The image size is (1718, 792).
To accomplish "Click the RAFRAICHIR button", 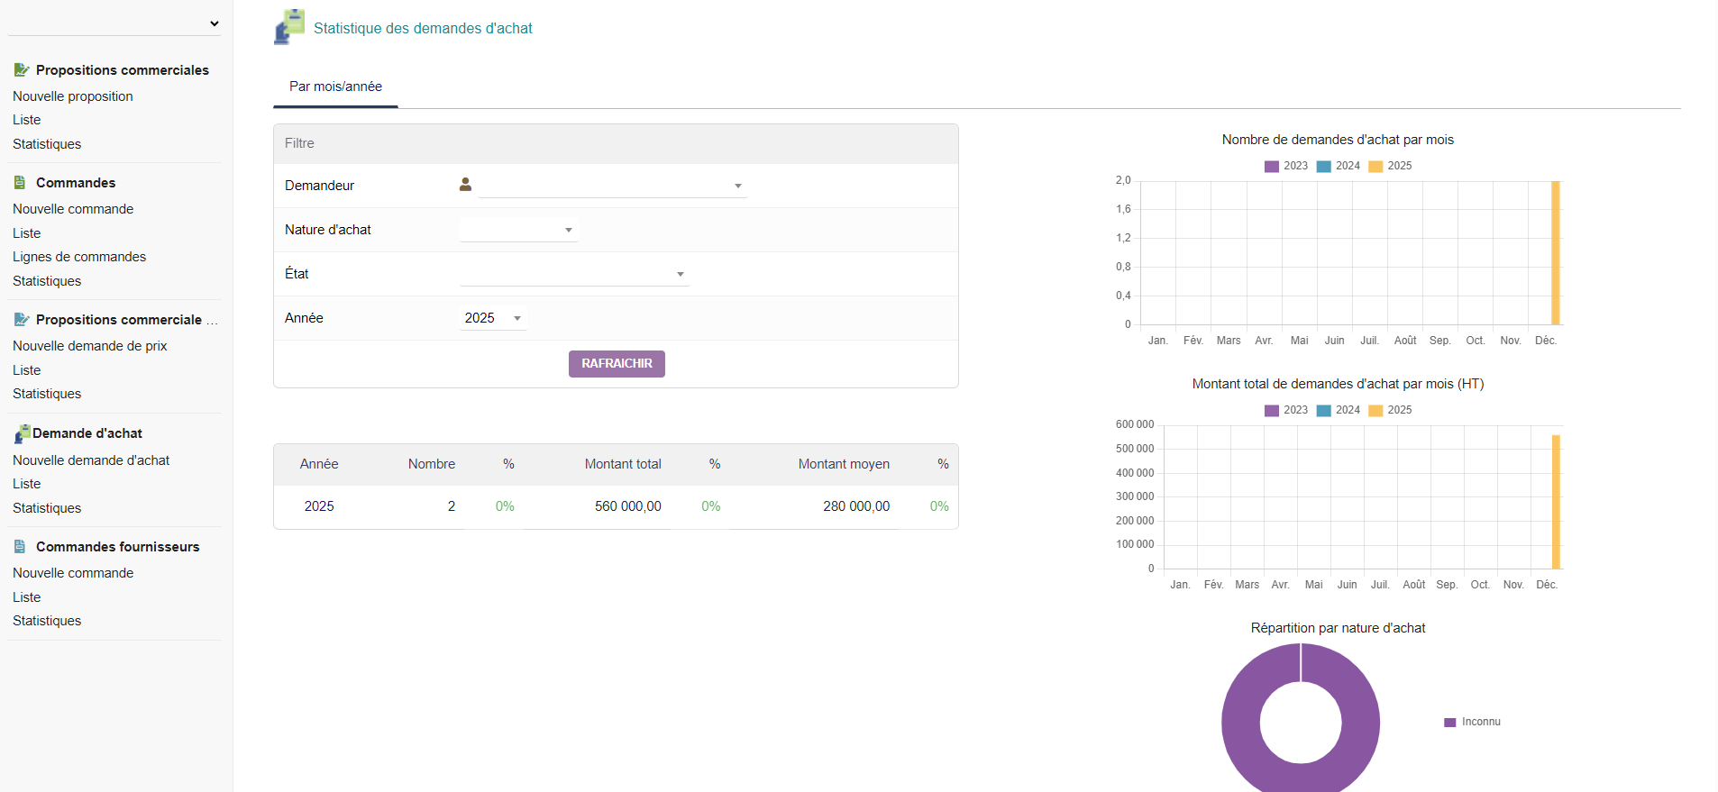I will (617, 364).
